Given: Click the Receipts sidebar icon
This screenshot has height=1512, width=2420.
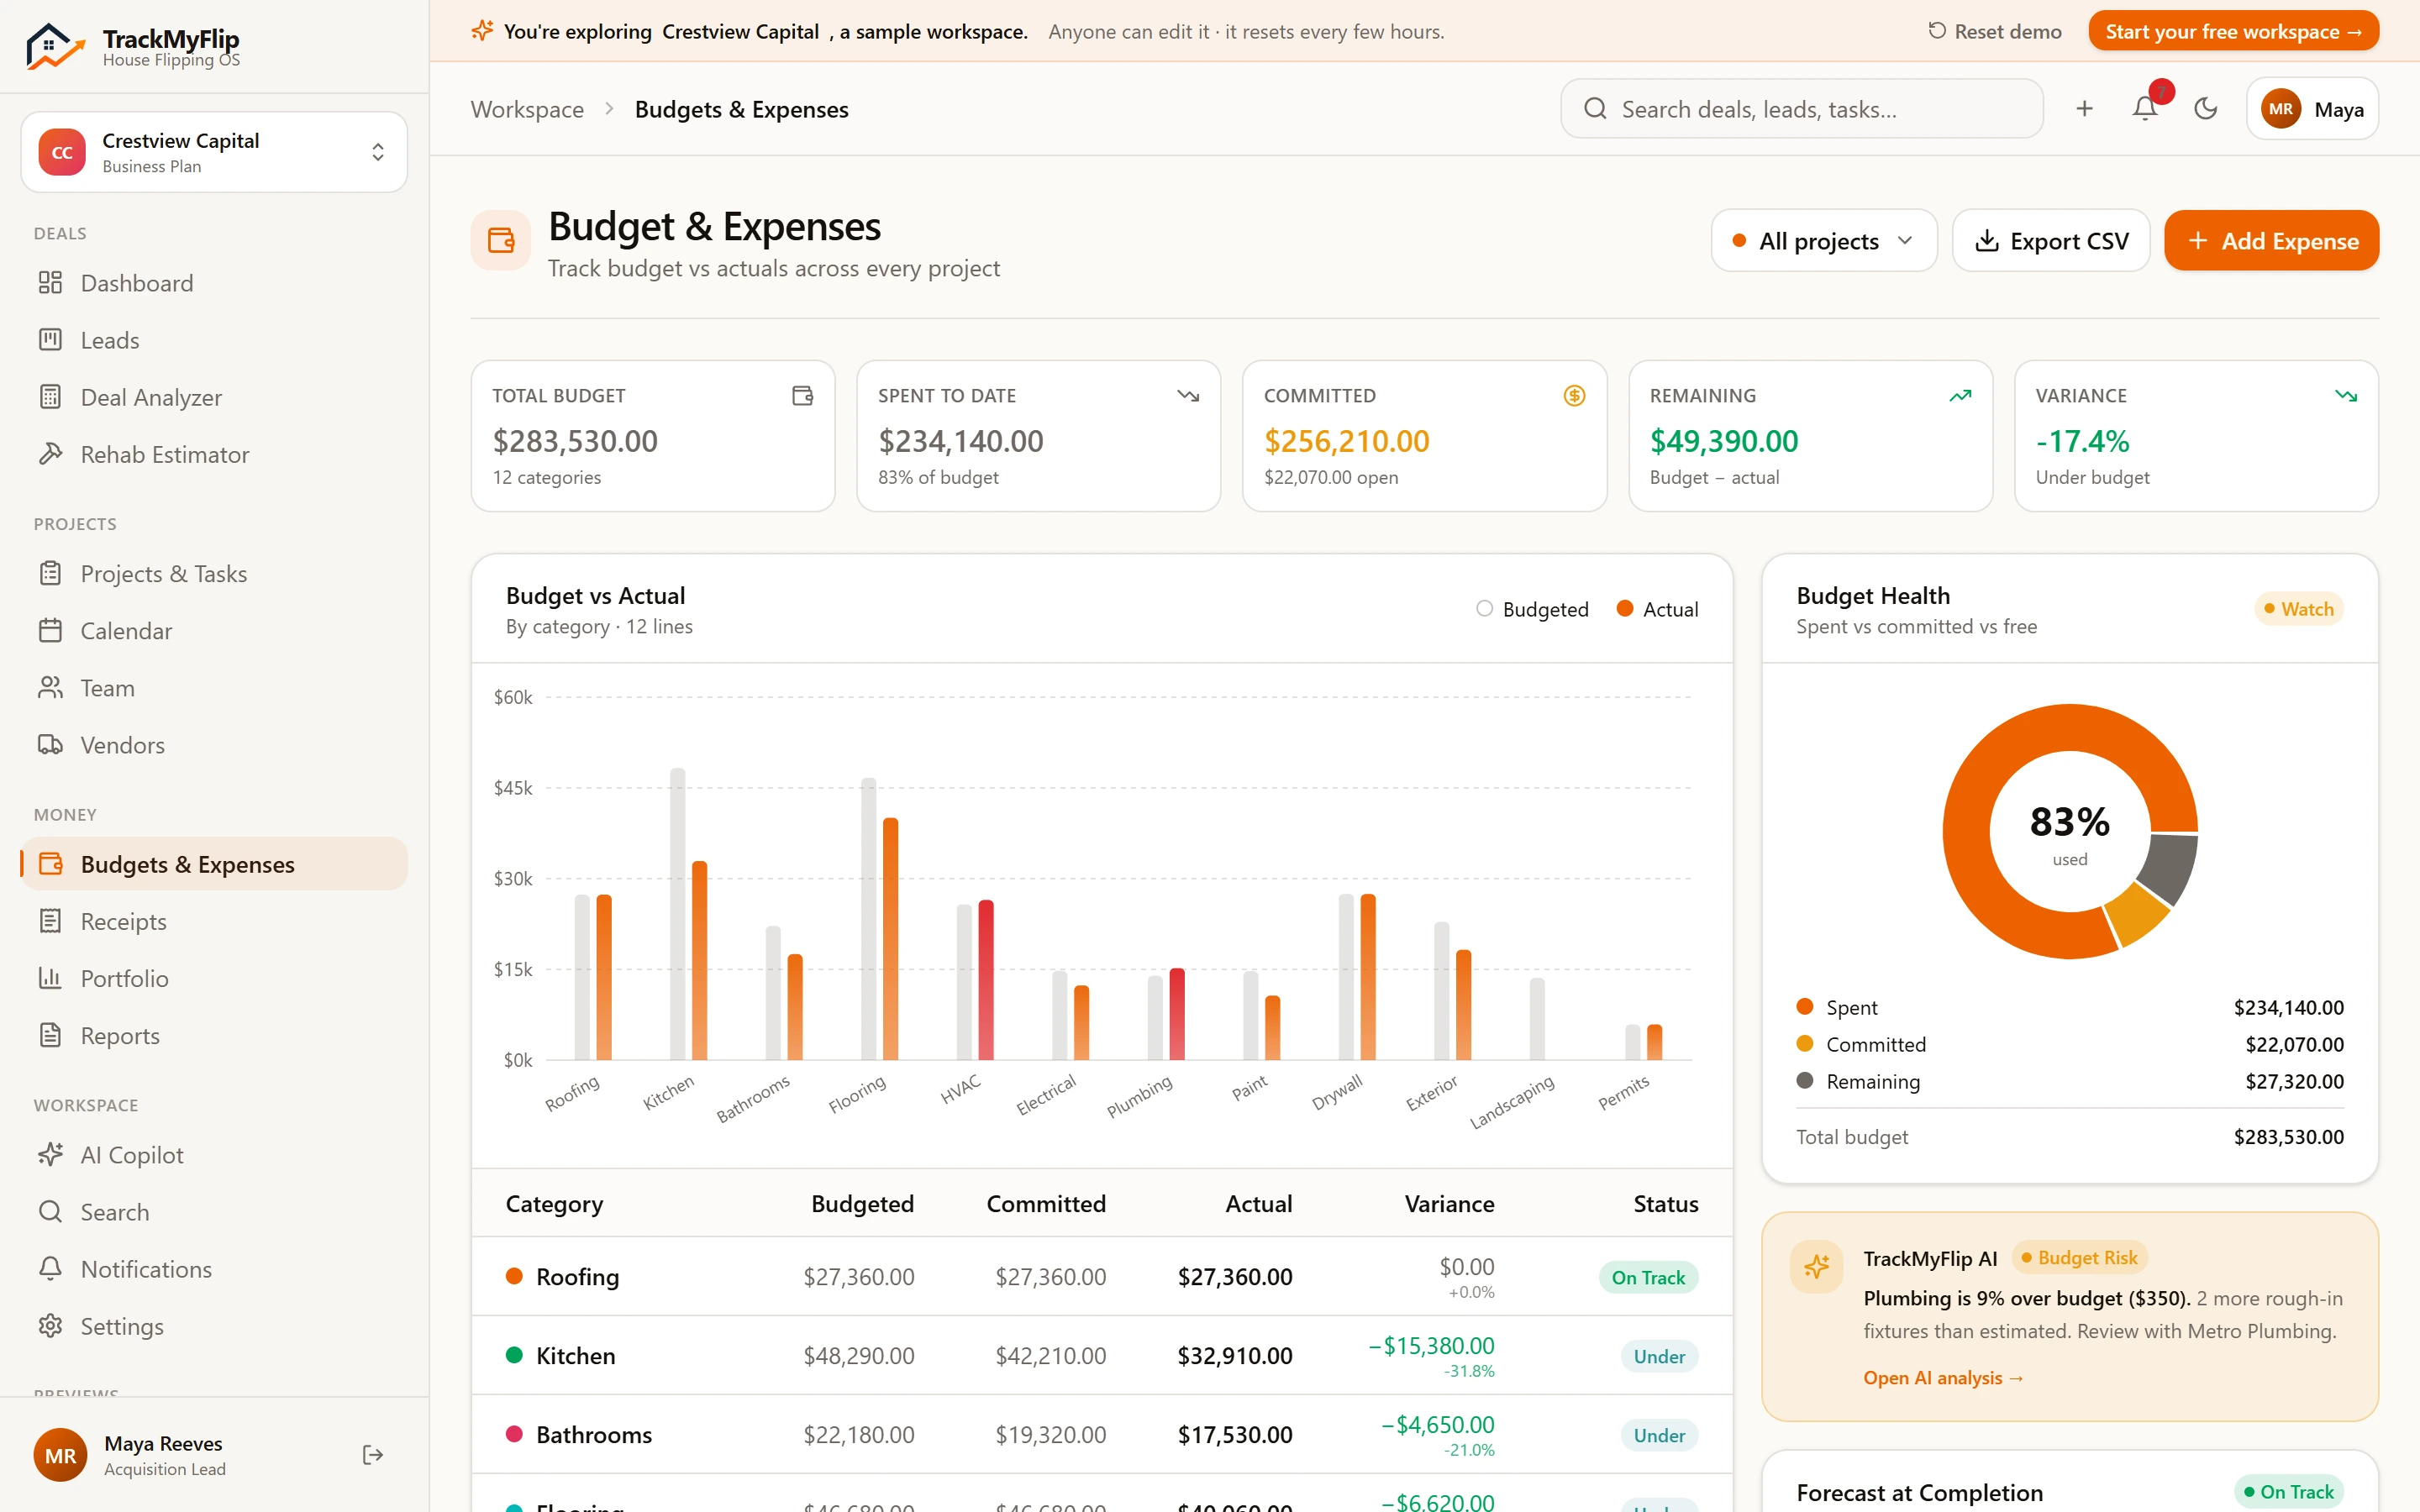Looking at the screenshot, I should (50, 921).
